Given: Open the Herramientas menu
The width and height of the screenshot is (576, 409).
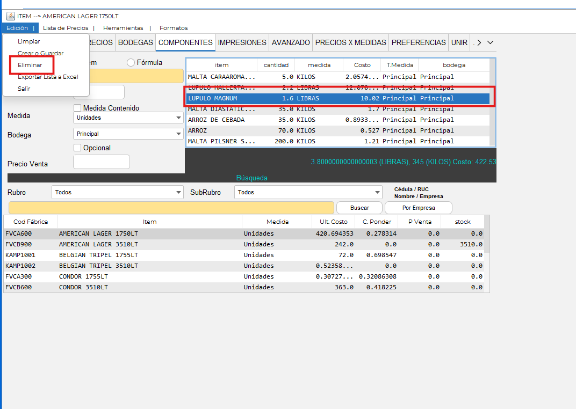Looking at the screenshot, I should pyautogui.click(x=123, y=28).
